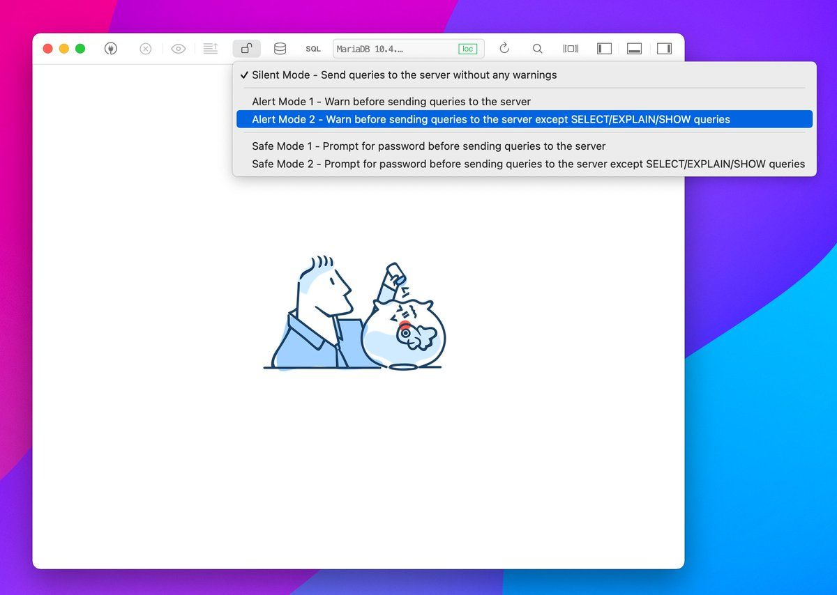Click the MariaDB 10.4 connection field
Image resolution: width=837 pixels, height=595 pixels.
391,49
